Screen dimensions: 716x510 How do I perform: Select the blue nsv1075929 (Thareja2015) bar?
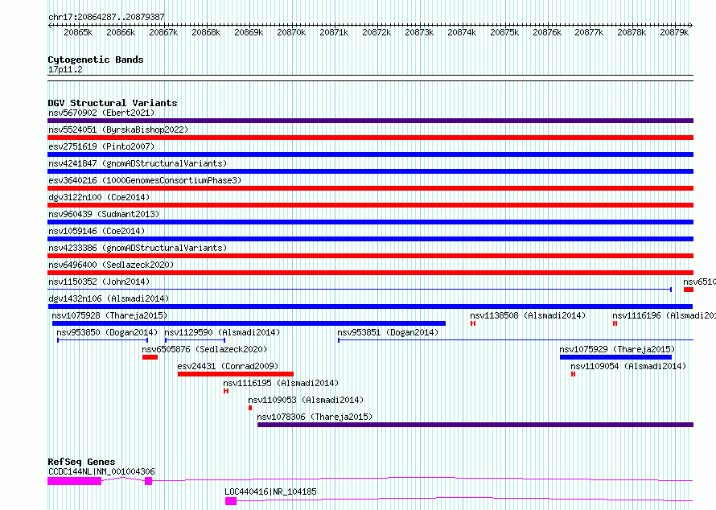615,357
